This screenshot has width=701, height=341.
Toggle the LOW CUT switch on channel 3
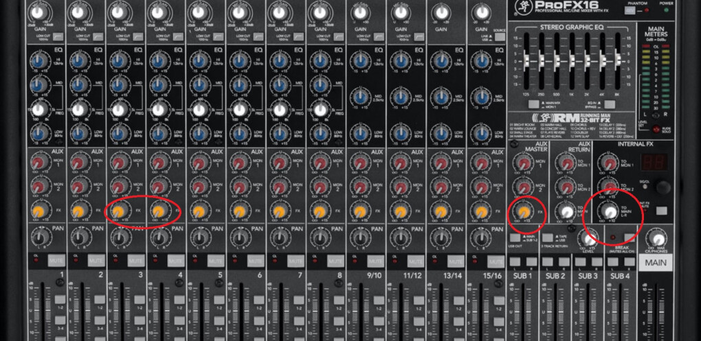[139, 36]
